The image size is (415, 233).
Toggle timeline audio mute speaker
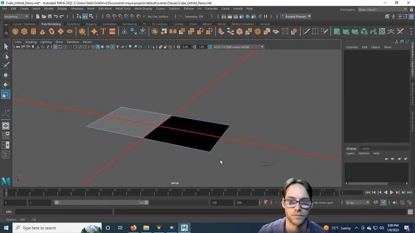395,203
